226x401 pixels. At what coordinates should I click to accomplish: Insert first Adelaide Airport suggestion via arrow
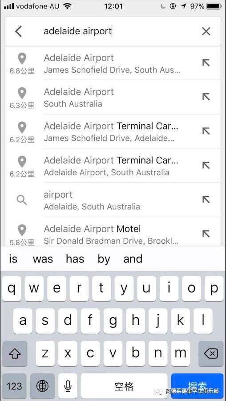pos(206,63)
